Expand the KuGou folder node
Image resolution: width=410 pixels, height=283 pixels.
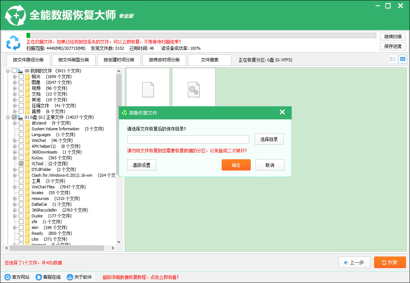(15, 158)
